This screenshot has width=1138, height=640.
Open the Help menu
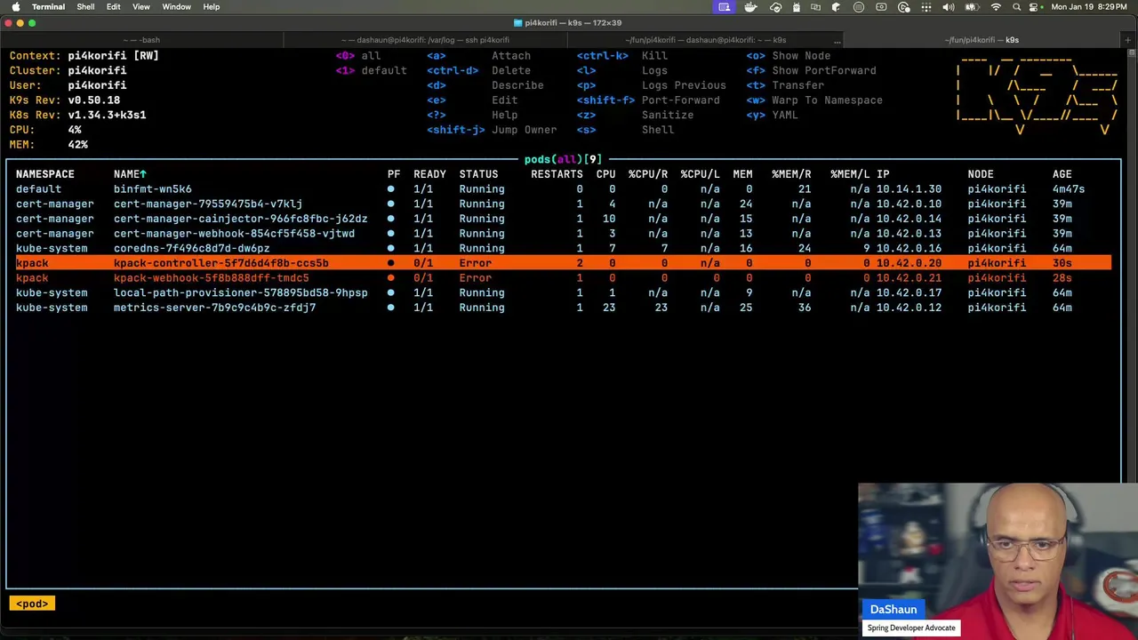[212, 7]
